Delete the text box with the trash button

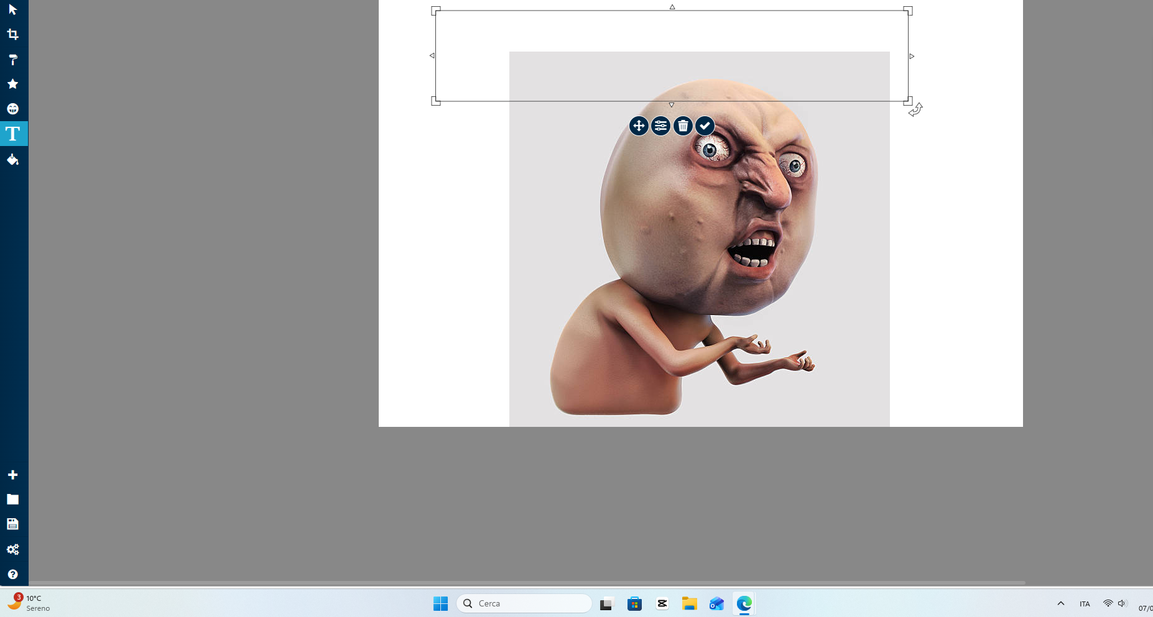point(682,126)
